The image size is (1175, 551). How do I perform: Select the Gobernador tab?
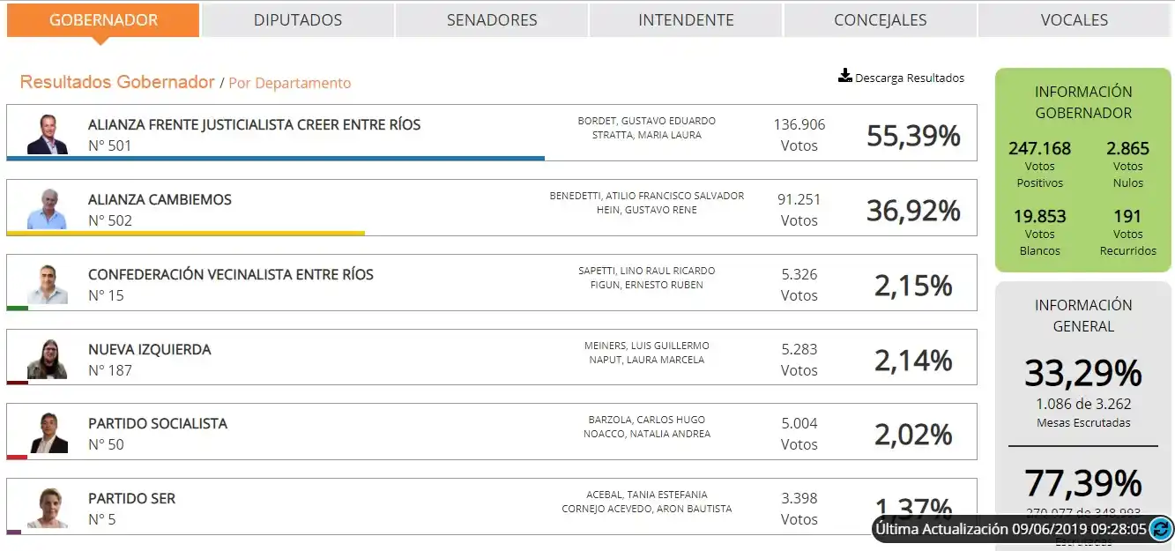coord(103,20)
